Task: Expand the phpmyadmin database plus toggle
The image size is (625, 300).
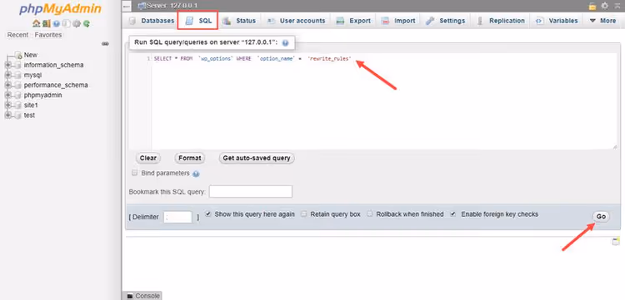Action: tap(8, 96)
